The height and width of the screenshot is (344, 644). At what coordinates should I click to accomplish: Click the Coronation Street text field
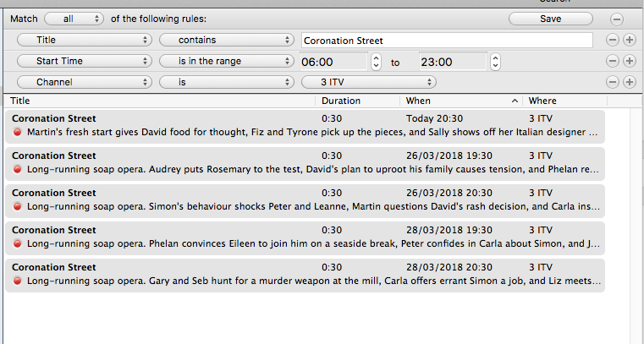(447, 41)
